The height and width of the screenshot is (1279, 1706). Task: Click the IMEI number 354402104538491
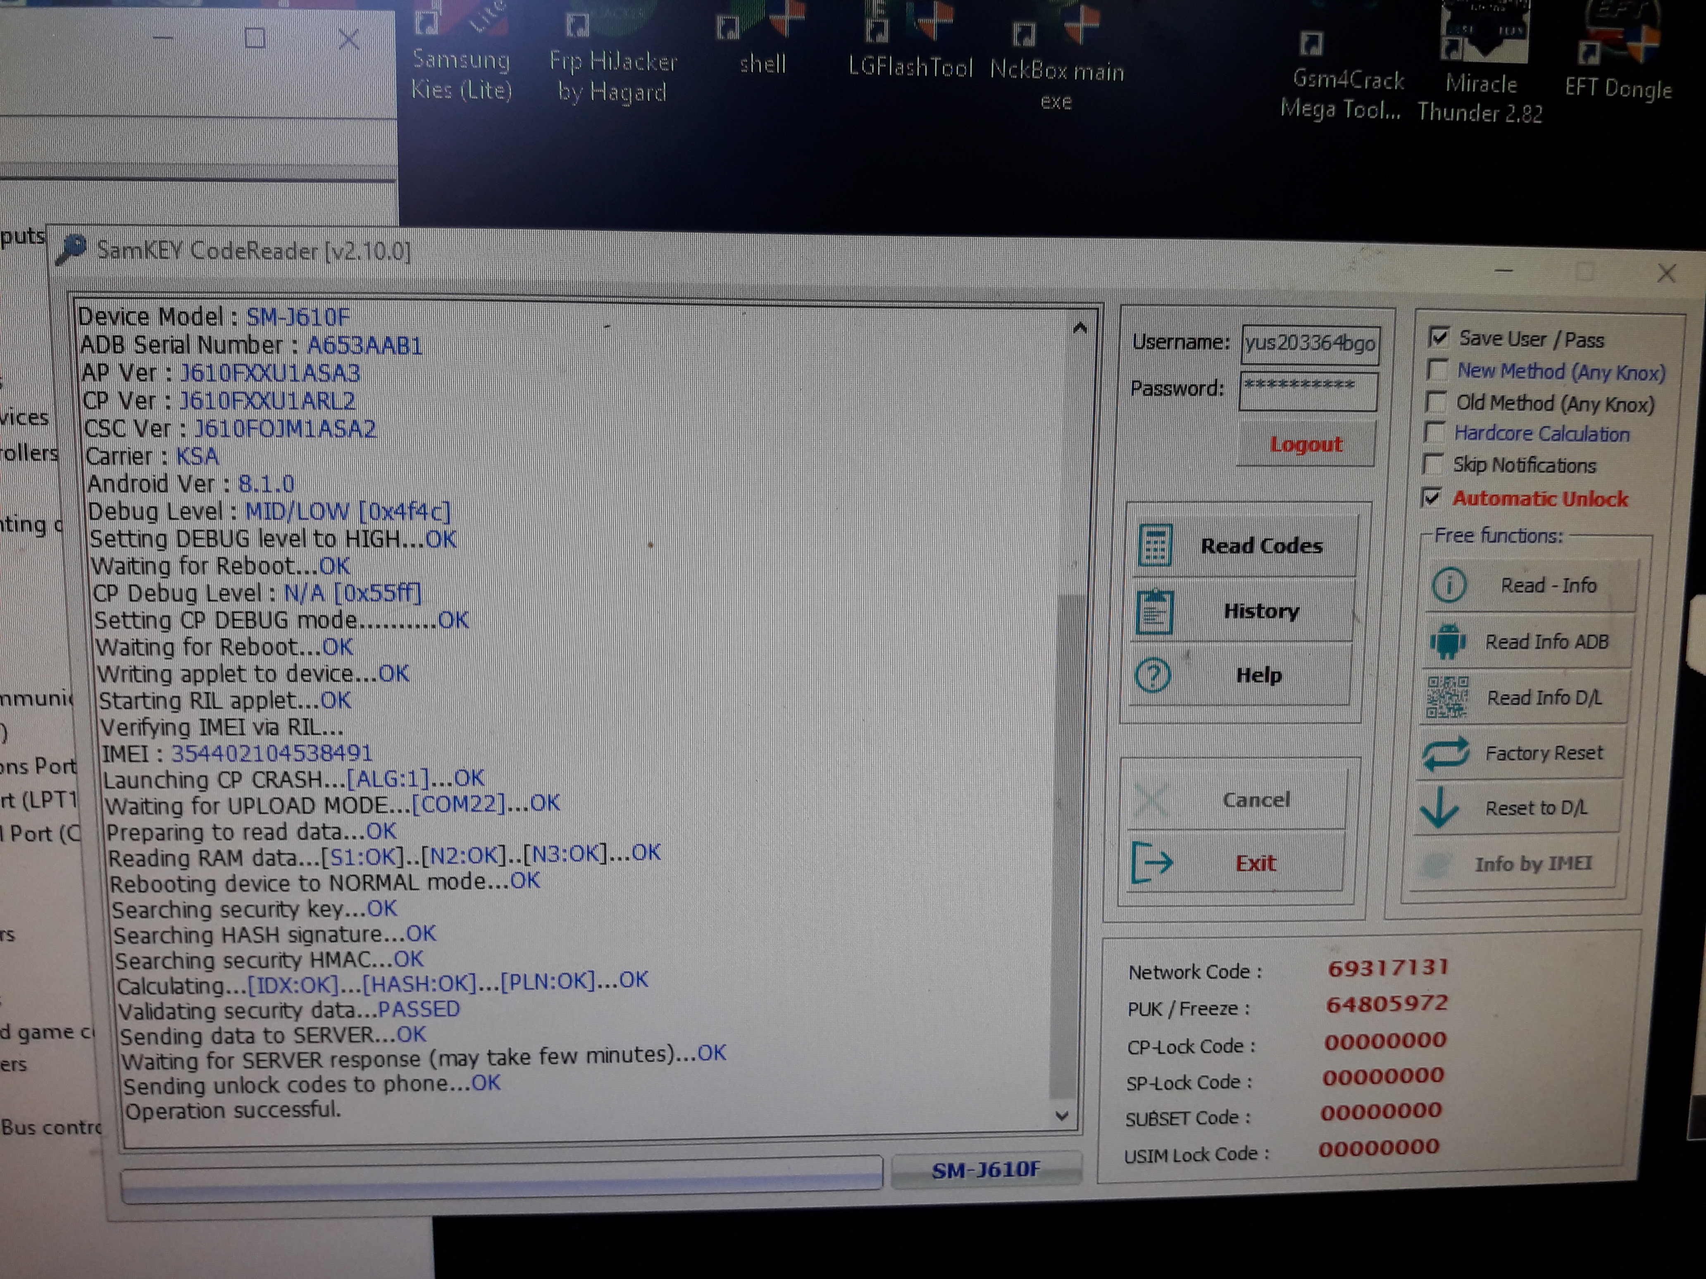(x=272, y=752)
